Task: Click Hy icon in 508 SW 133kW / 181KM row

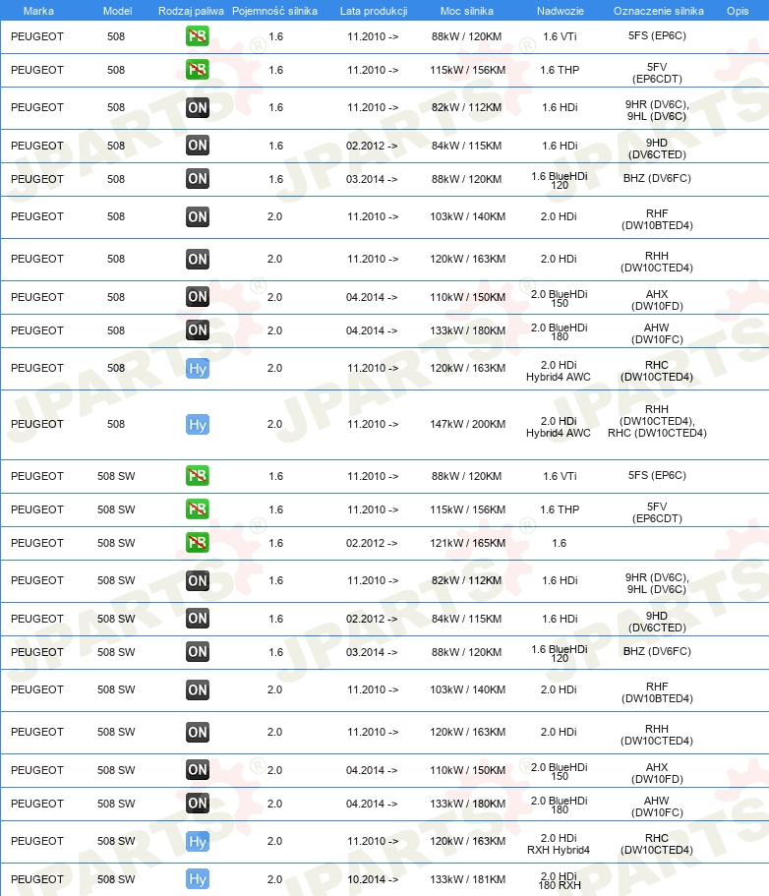Action: pos(197,879)
